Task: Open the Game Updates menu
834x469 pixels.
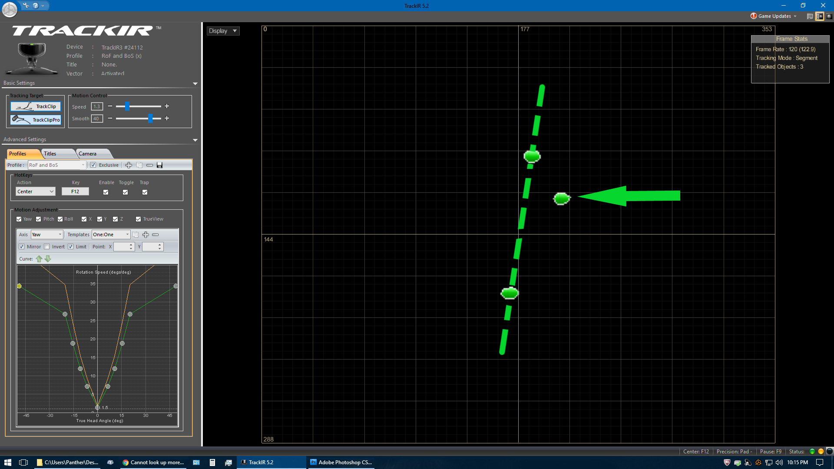Action: click(x=774, y=16)
